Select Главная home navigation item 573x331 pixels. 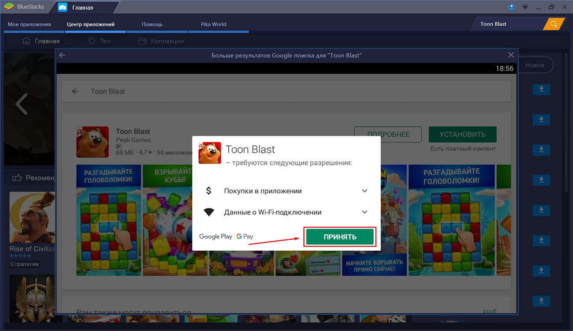coord(41,41)
